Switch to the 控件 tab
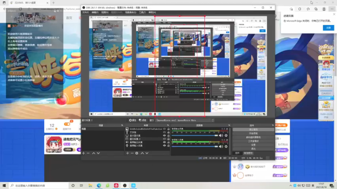Screen dimensions: 337x189 [x=237, y=153]
